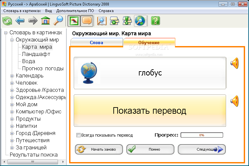Select the Человек tree label
Image resolution: width=249 pixels, height=166 pixels.
[x=27, y=83]
